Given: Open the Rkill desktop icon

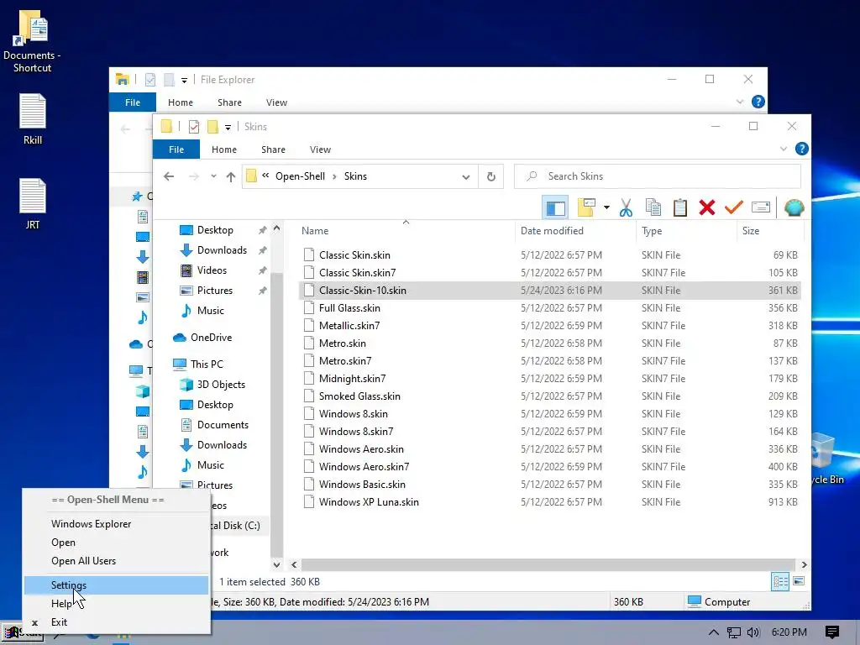Looking at the screenshot, I should pyautogui.click(x=33, y=119).
